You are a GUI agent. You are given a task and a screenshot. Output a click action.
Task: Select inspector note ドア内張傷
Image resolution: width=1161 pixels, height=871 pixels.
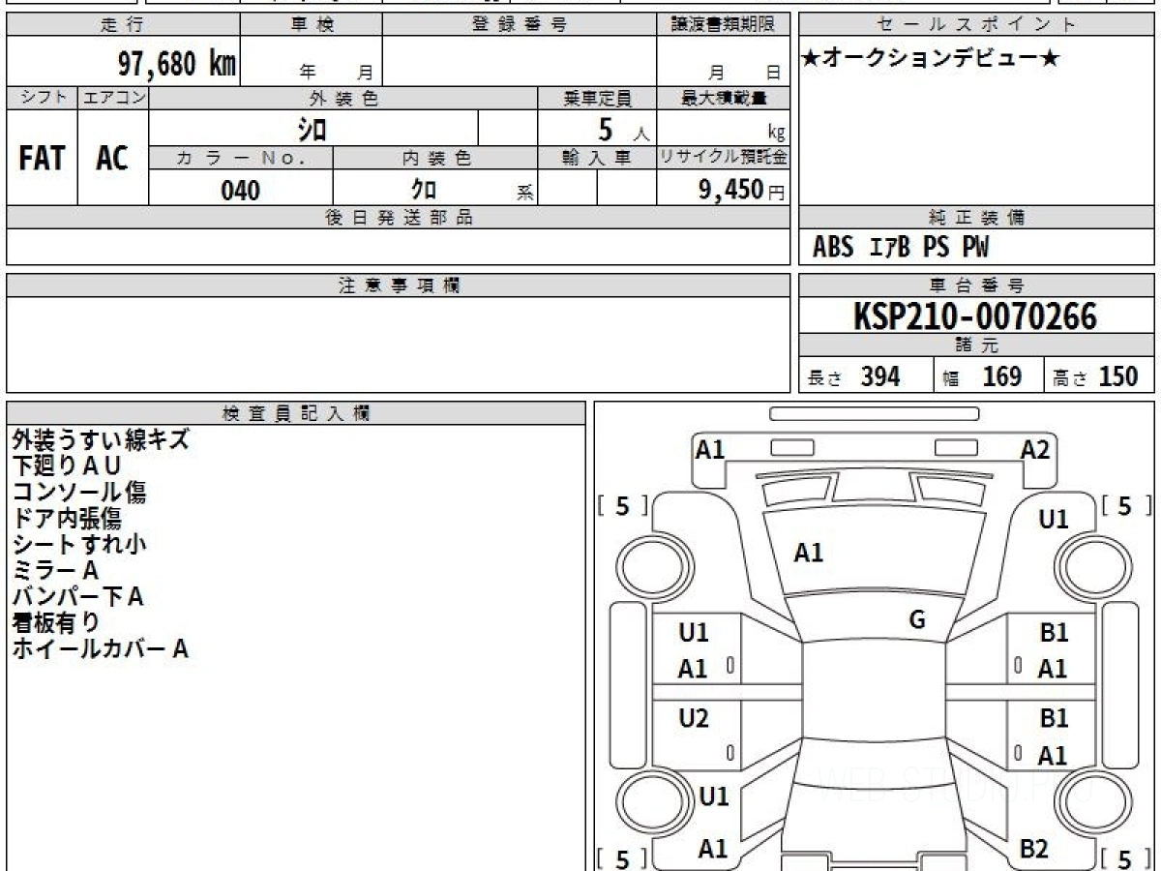(x=66, y=518)
